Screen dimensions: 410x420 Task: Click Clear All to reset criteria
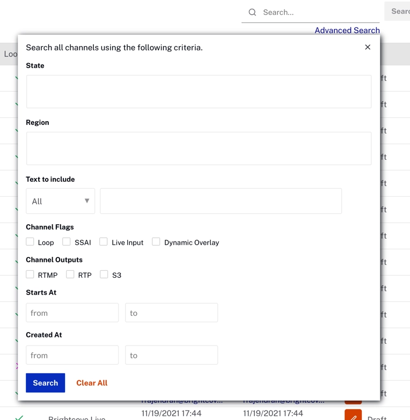(x=92, y=383)
